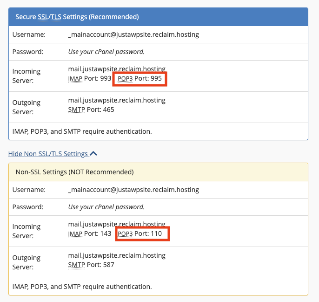
Task: Select the Non-SSL Settings (NOT Recommended) header
Action: [x=158, y=172]
